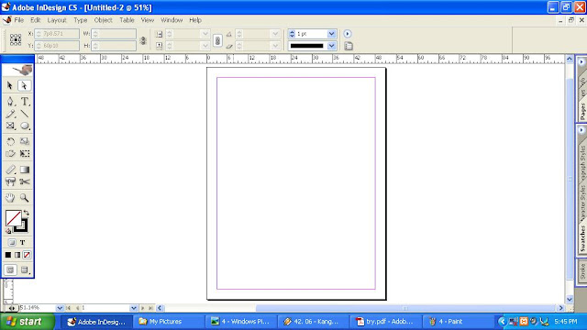The width and height of the screenshot is (587, 330).
Task: Open the page number dropdown
Action: [x=133, y=308]
